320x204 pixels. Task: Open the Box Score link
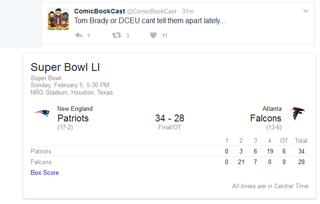point(44,173)
